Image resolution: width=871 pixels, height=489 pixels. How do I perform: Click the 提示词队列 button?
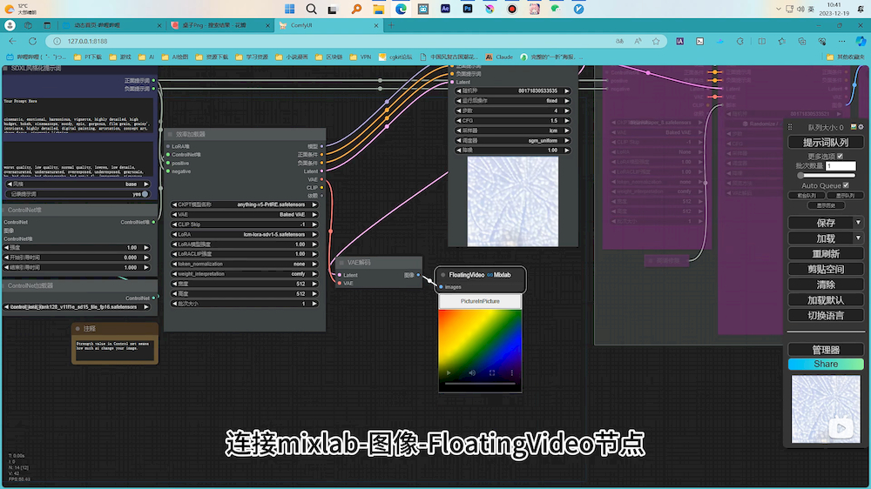[825, 143]
